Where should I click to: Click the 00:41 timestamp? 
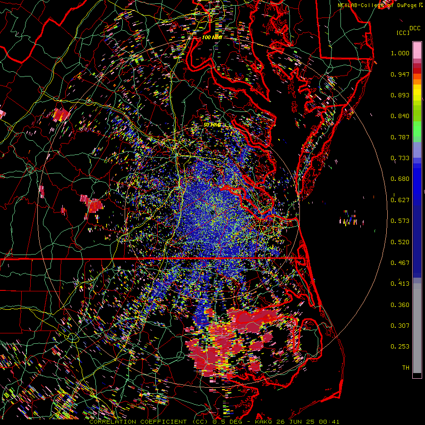point(329,422)
